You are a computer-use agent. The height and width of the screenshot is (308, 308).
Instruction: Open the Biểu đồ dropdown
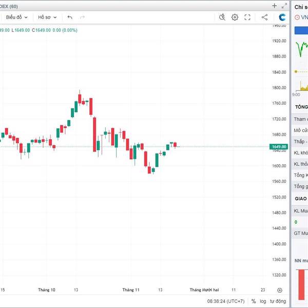click(x=16, y=17)
